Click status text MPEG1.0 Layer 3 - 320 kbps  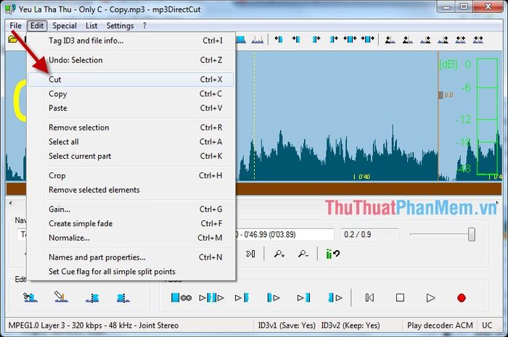94,325
